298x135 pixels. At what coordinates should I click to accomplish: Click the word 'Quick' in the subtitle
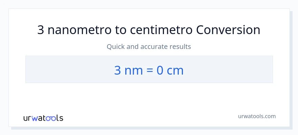(x=116, y=47)
